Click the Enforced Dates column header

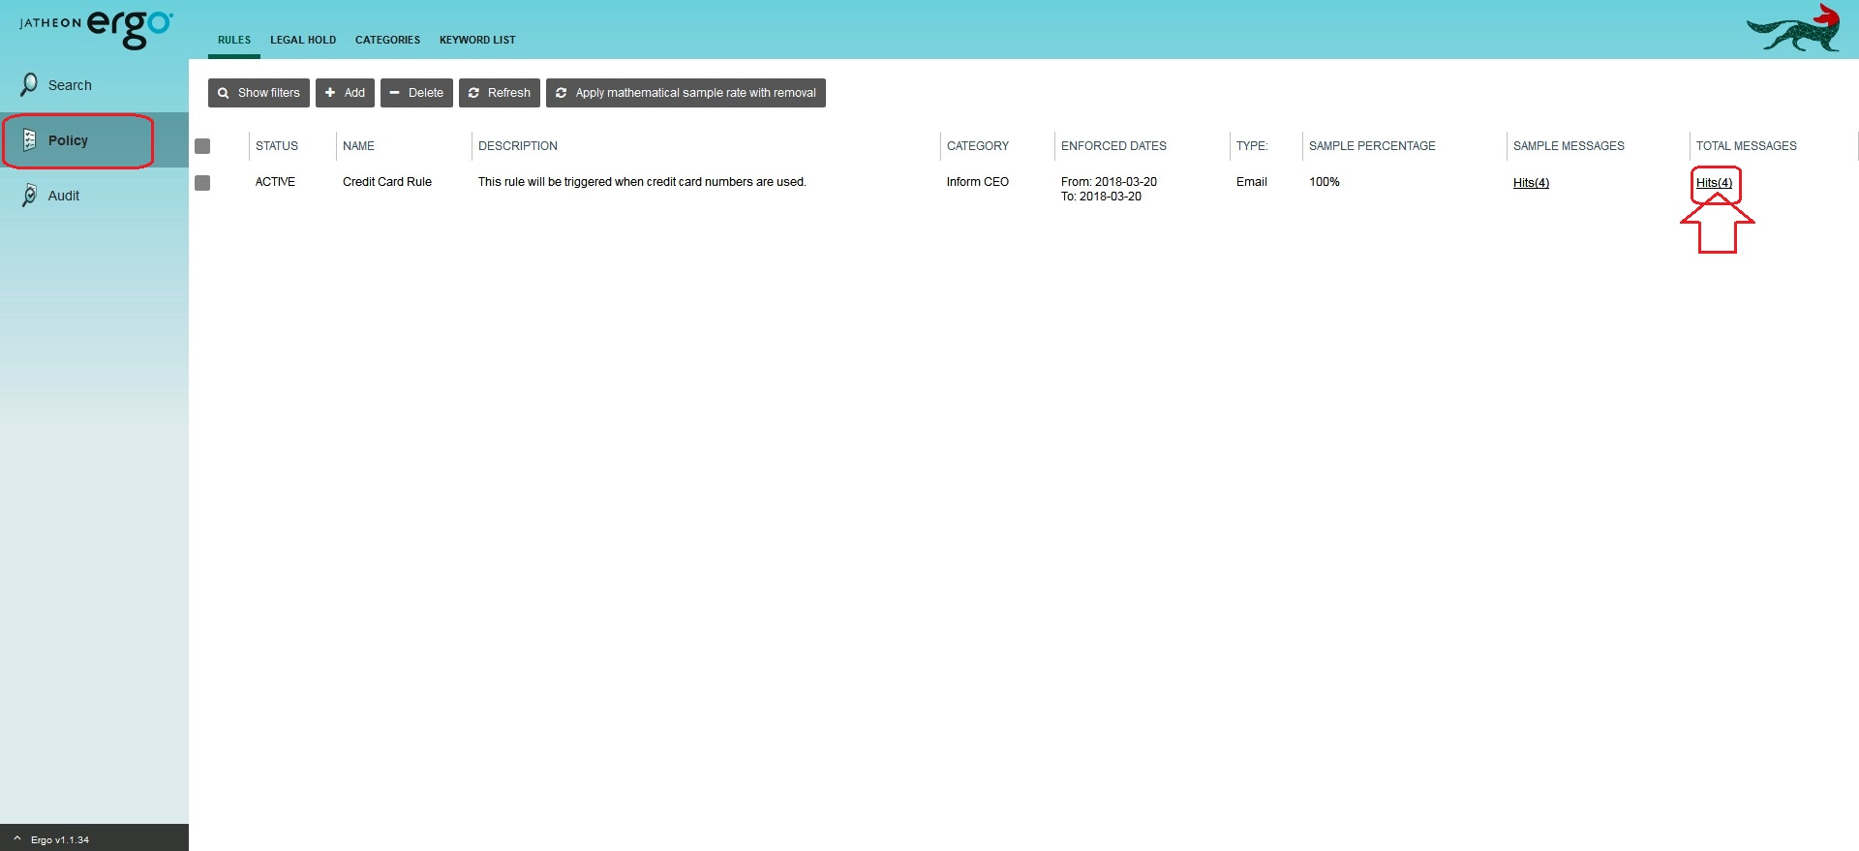(x=1113, y=146)
